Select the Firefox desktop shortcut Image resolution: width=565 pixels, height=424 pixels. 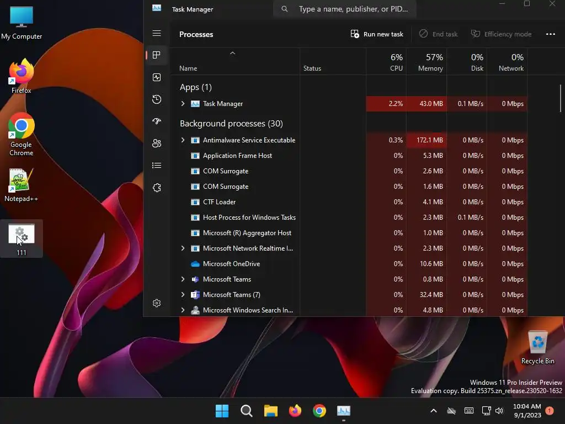[22, 76]
